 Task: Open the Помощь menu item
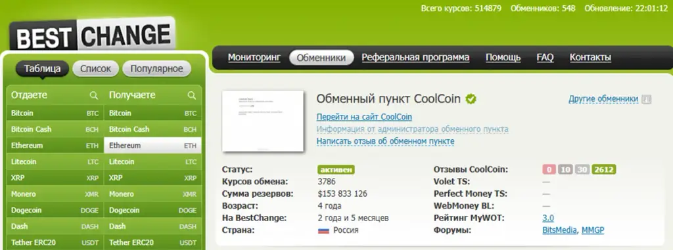click(x=503, y=58)
